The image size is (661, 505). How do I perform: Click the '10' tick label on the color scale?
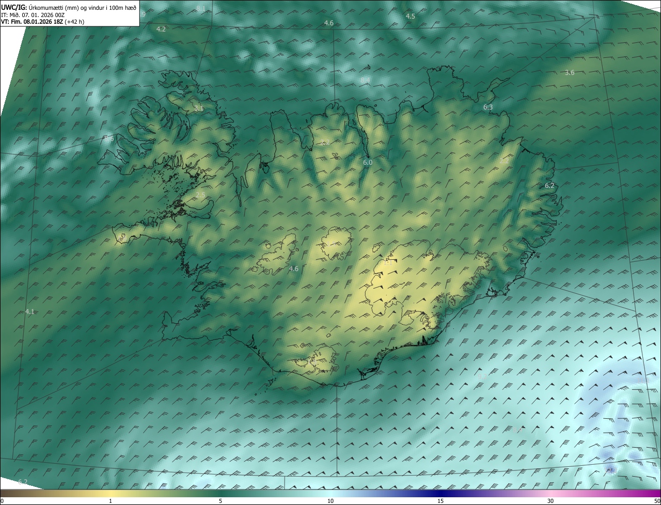click(330, 501)
